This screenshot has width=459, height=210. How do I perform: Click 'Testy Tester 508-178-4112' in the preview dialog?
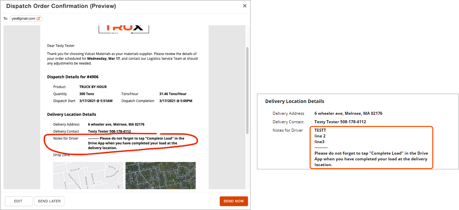(x=110, y=131)
